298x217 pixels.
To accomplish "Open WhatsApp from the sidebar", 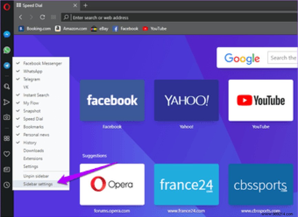I will pyautogui.click(x=6, y=50).
